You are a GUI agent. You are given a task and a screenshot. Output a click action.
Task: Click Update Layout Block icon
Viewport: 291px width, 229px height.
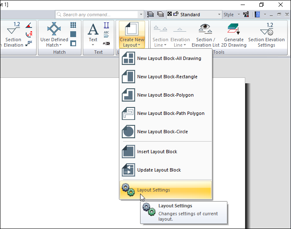128,170
